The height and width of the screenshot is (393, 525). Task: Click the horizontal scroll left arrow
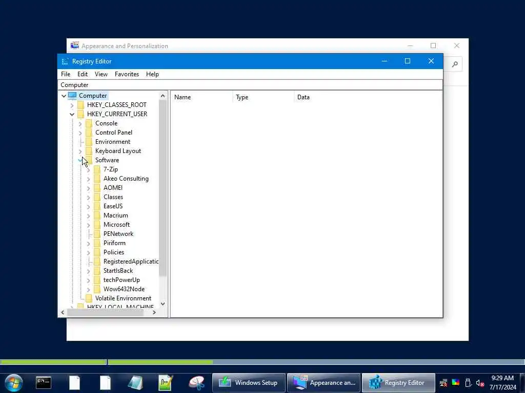[x=63, y=313]
